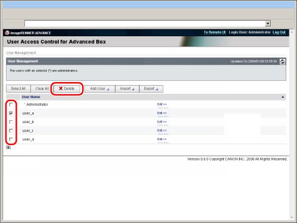Open the address bar dropdown arrow
The image size is (297, 223).
[268, 24]
